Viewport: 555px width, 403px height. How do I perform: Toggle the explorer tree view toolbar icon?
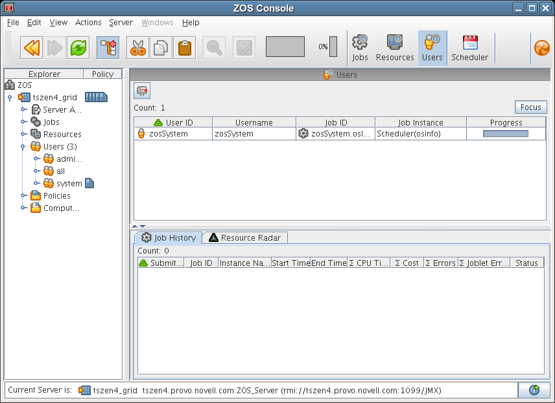[x=108, y=47]
